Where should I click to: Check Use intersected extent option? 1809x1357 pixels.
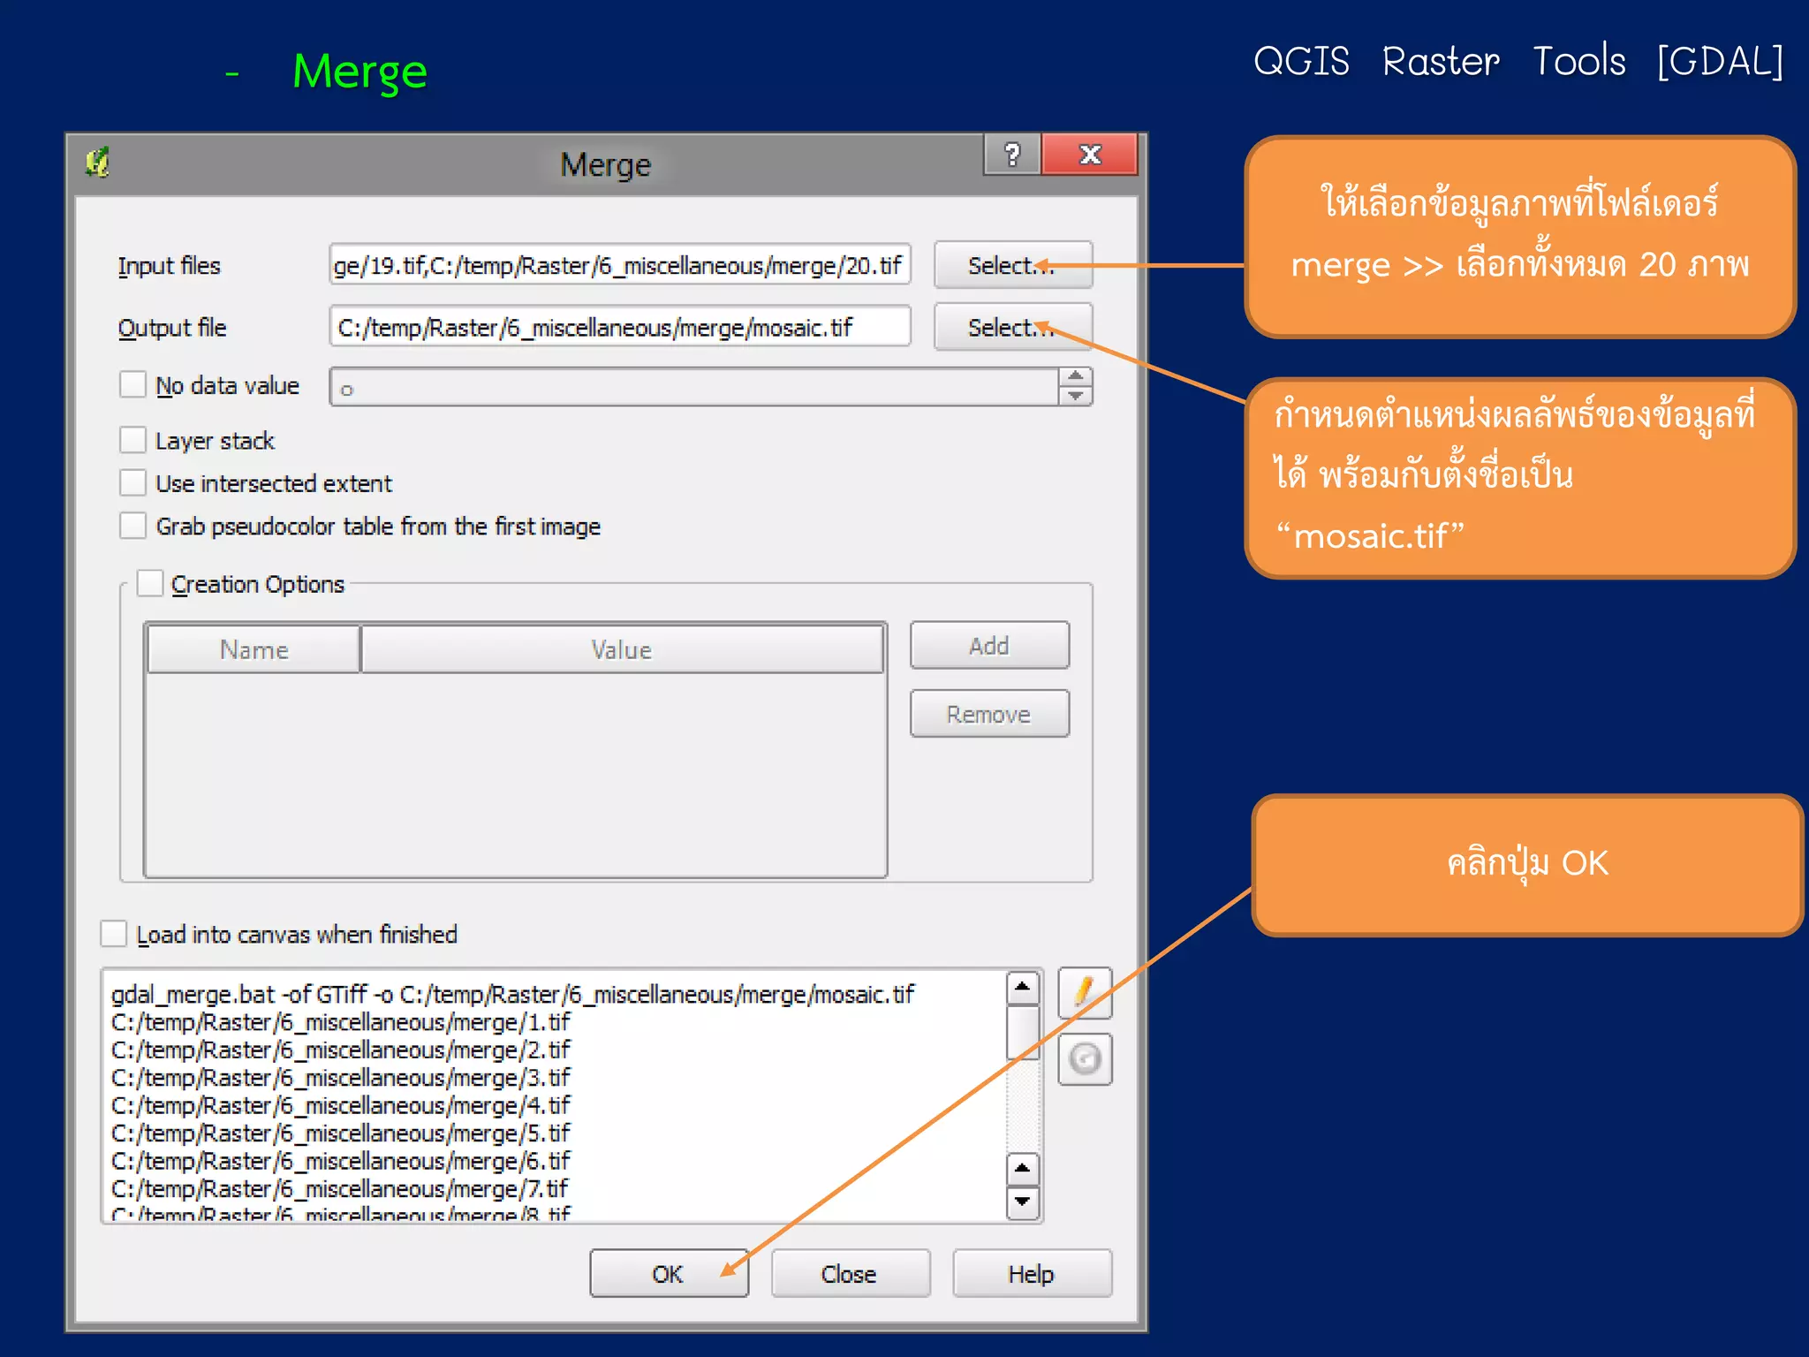(132, 482)
